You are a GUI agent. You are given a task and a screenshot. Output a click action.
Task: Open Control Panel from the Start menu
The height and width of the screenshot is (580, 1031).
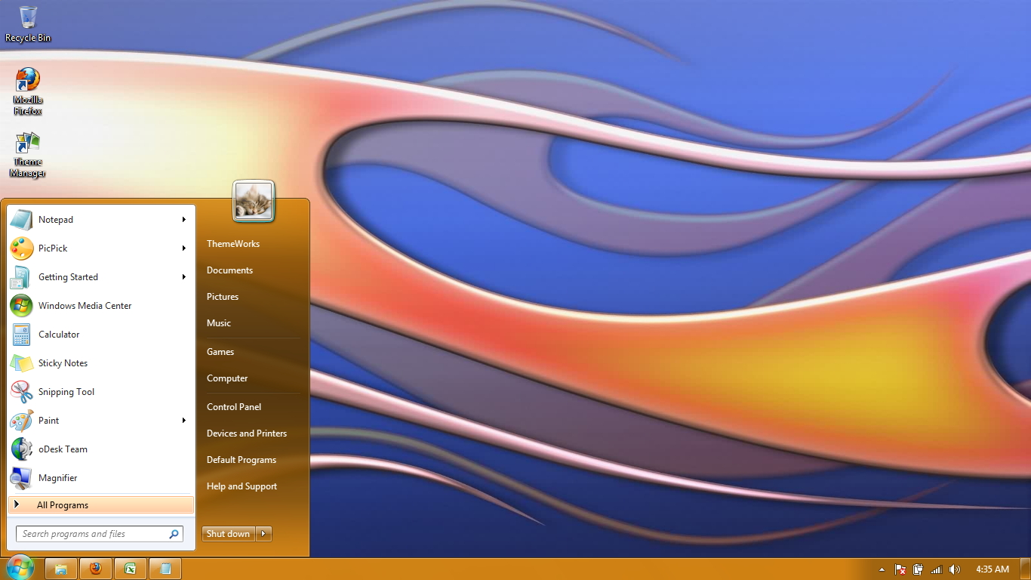pos(234,406)
